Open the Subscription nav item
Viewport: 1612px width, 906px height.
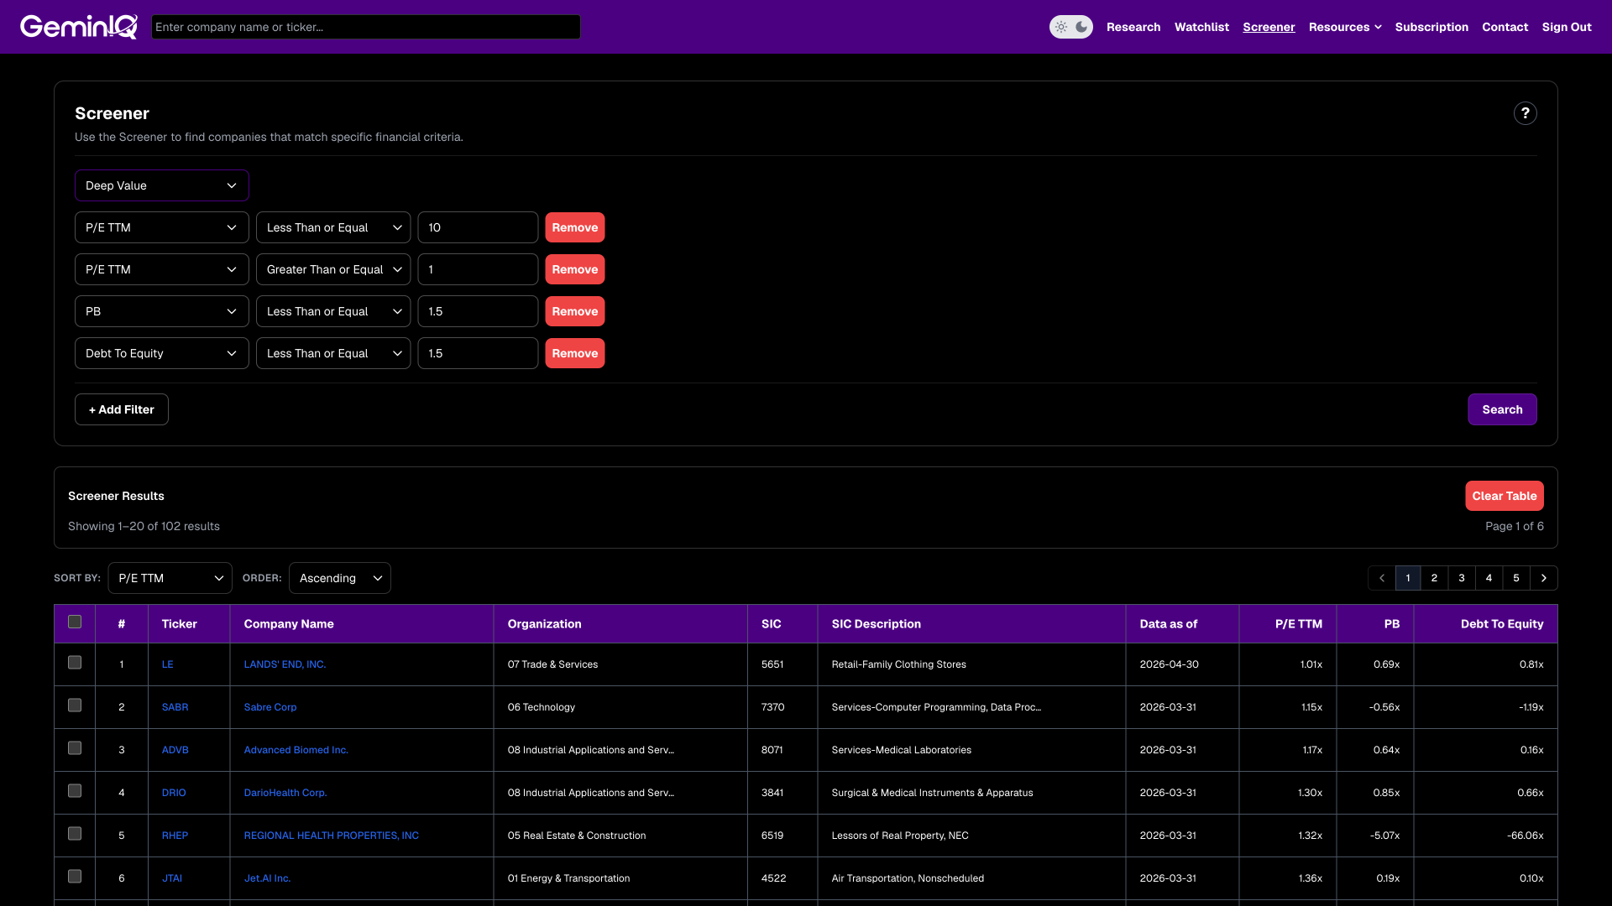[x=1431, y=27]
